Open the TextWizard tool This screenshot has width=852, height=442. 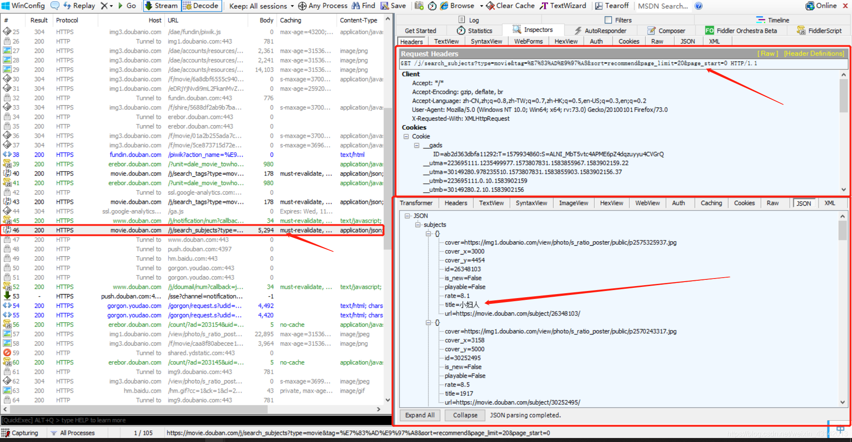coord(563,6)
